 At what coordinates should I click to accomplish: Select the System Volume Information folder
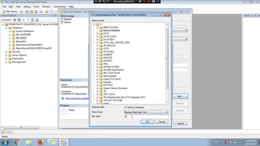click(x=115, y=88)
